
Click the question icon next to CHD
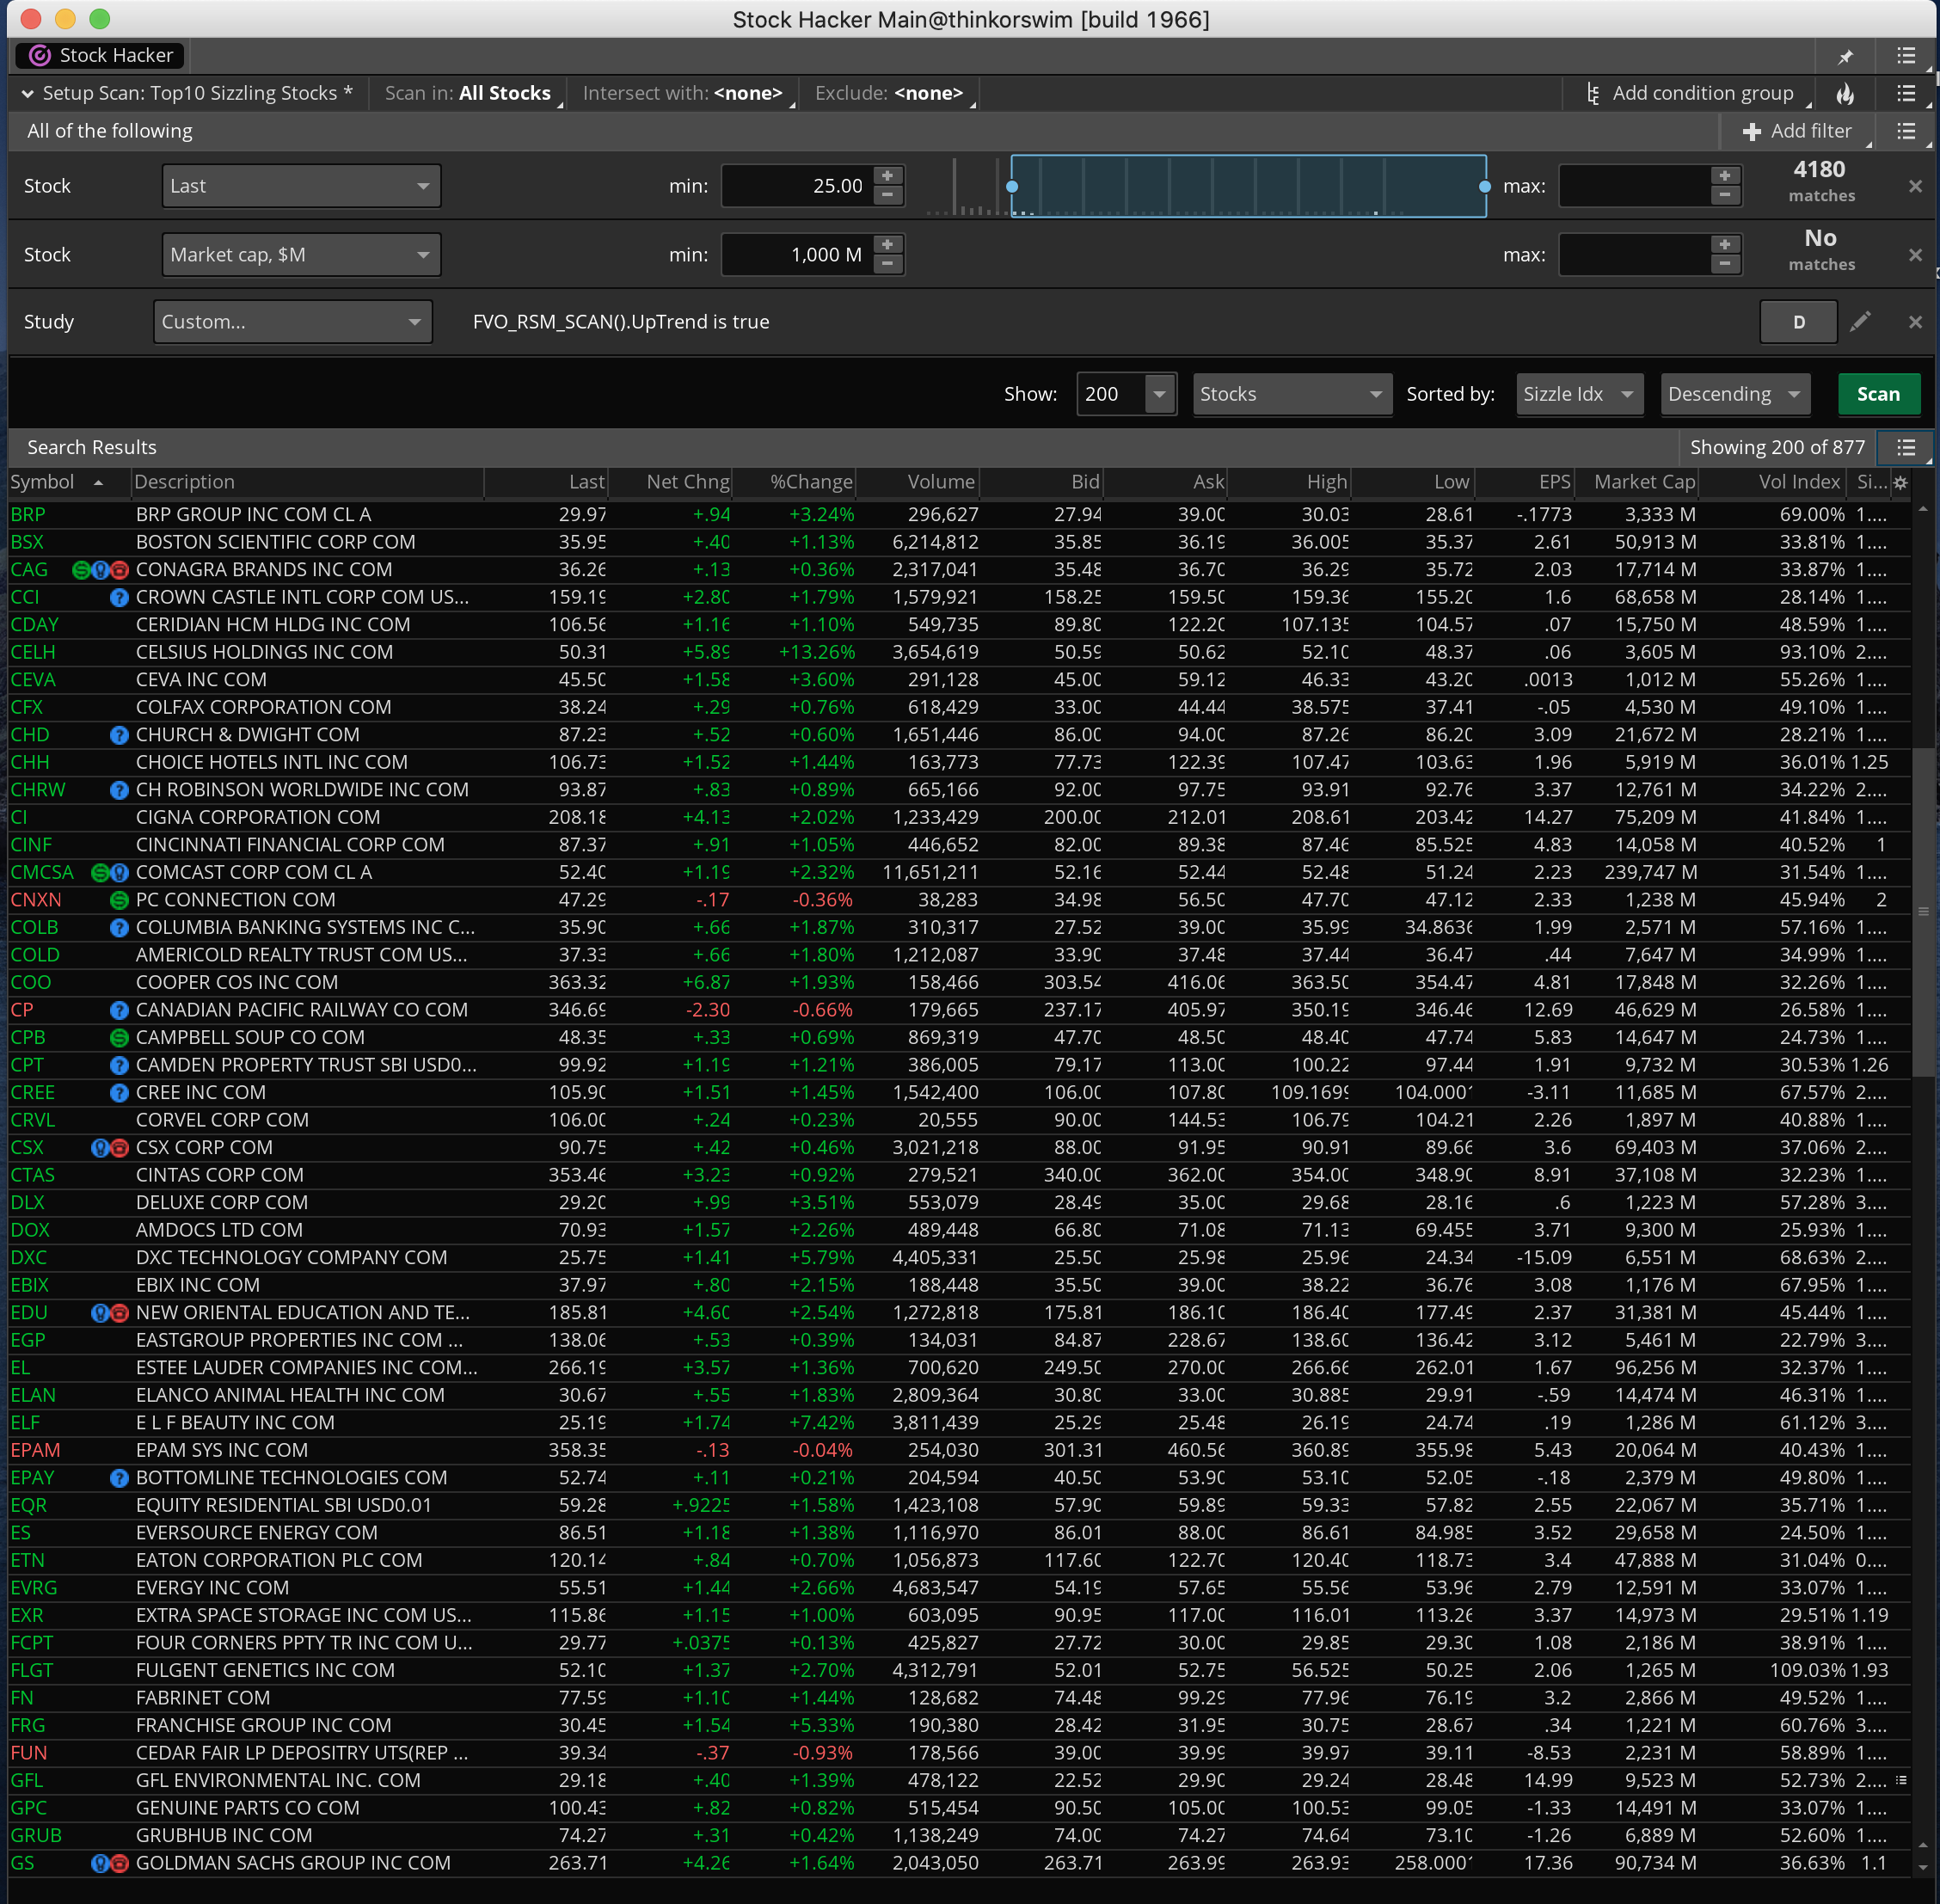click(119, 735)
